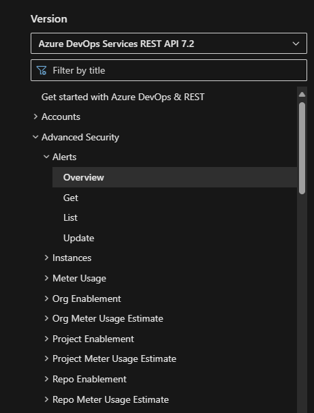
Task: Open the Overview page under Alerts
Action: [175, 177]
